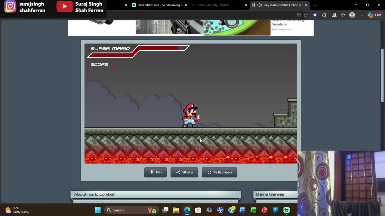Close the Streamlabs tab
The width and height of the screenshot is (385, 216).
(186, 5)
